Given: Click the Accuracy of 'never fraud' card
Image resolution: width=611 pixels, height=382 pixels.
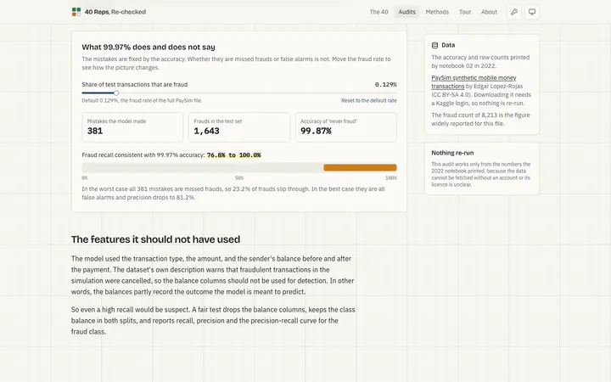Looking at the screenshot, I should point(346,127).
